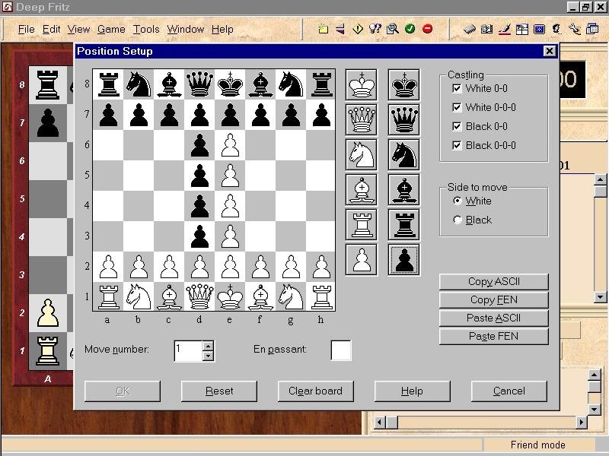Cancel the Position Setup dialog

(x=509, y=391)
